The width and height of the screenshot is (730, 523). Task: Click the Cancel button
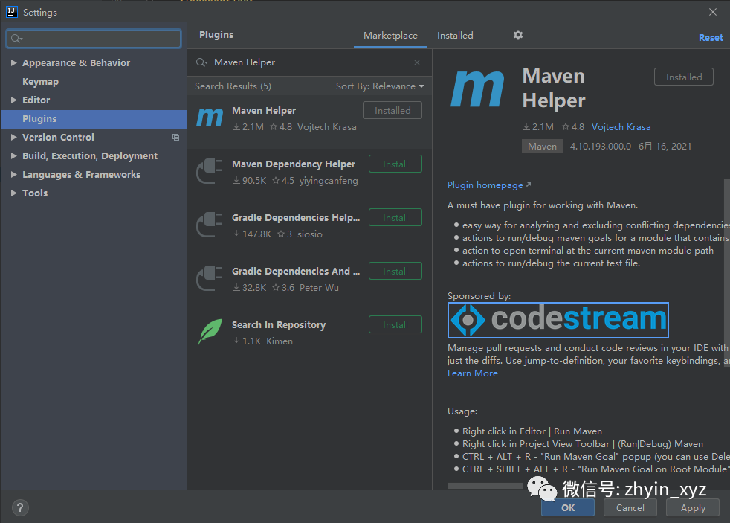[x=630, y=507]
